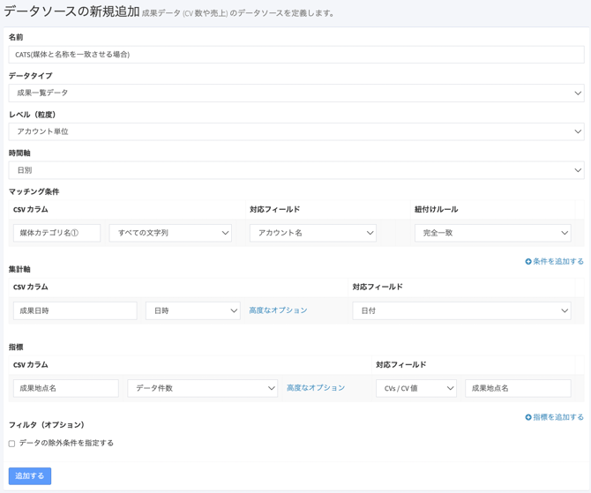Open the レベル(粒度) dropdown

[x=296, y=131]
